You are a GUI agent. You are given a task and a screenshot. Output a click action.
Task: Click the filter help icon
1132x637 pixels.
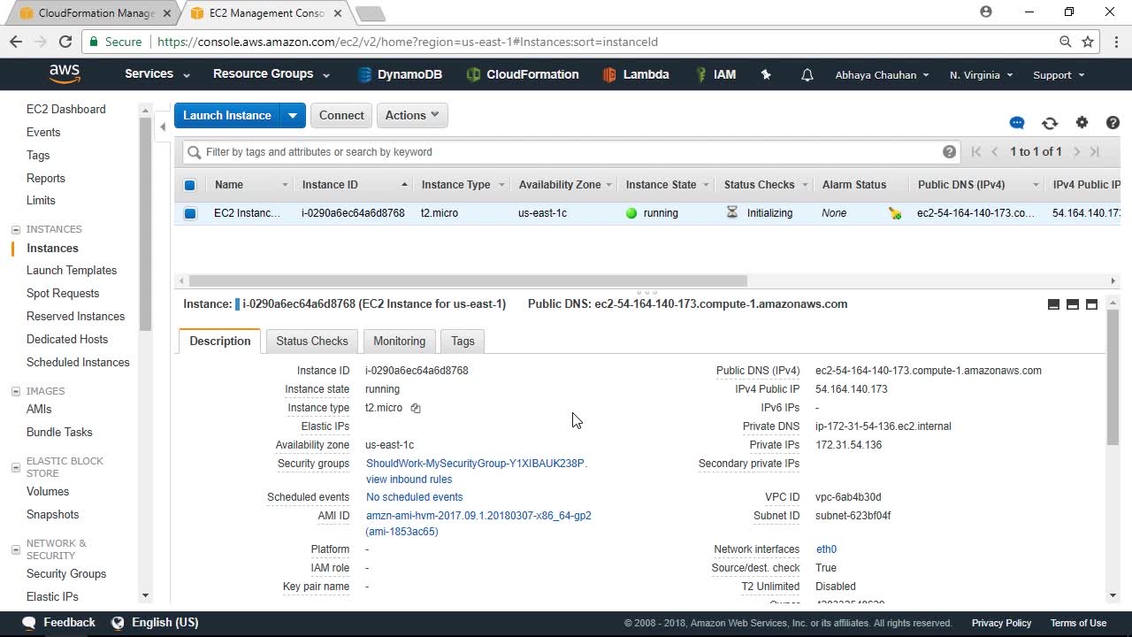[x=949, y=152]
